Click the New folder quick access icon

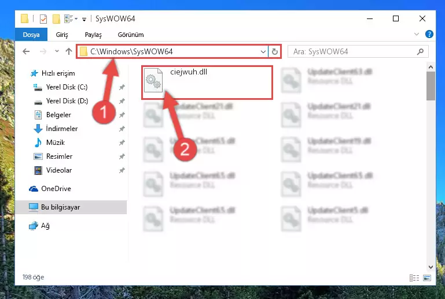point(56,19)
